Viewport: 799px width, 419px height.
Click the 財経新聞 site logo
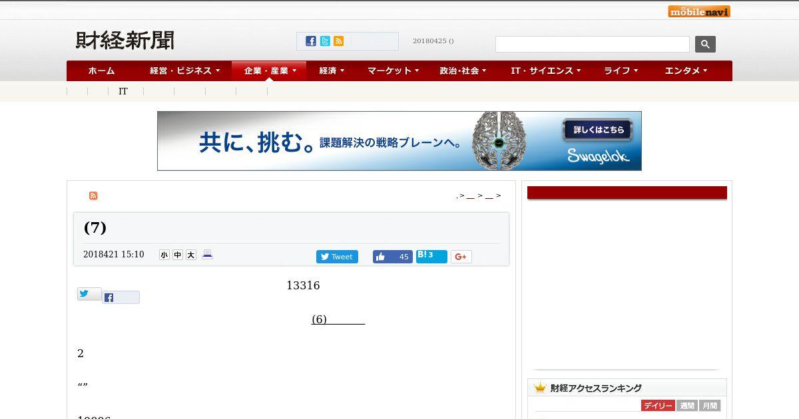click(x=125, y=41)
